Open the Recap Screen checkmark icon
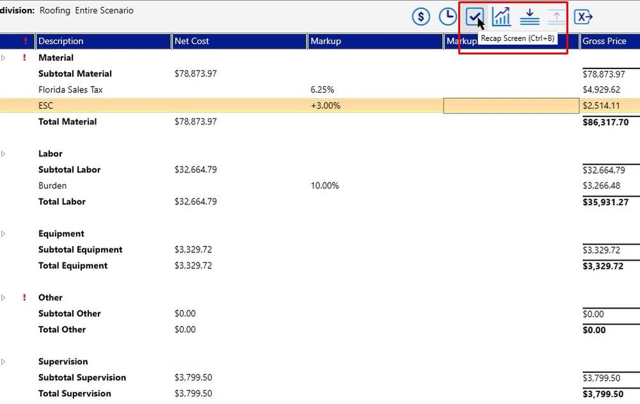 click(x=475, y=17)
